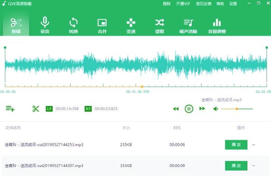Click 播放 for the cut20190527144253 file
Viewport: 271px width, 180px height.
click(236, 145)
